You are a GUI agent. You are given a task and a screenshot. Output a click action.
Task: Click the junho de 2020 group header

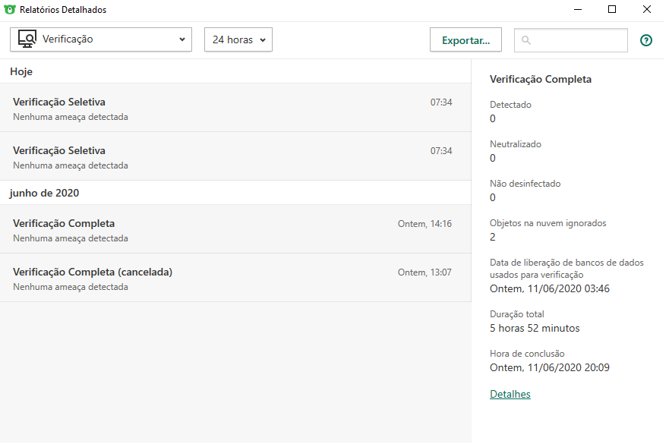coord(45,193)
